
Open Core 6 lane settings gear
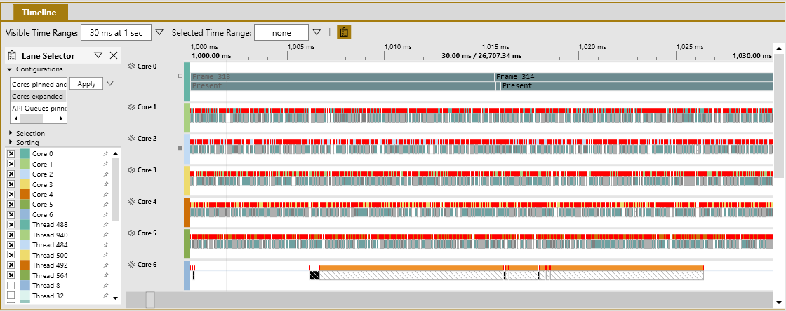[132, 265]
